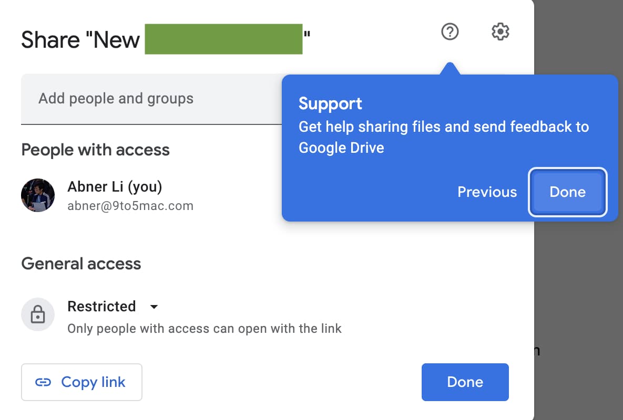Click Abner Li's profile avatar
Image resolution: width=623 pixels, height=420 pixels.
tap(38, 195)
